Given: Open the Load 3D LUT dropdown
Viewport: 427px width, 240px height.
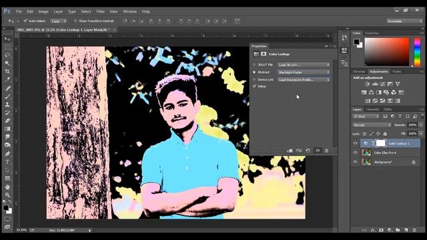Looking at the screenshot, I should [304, 65].
